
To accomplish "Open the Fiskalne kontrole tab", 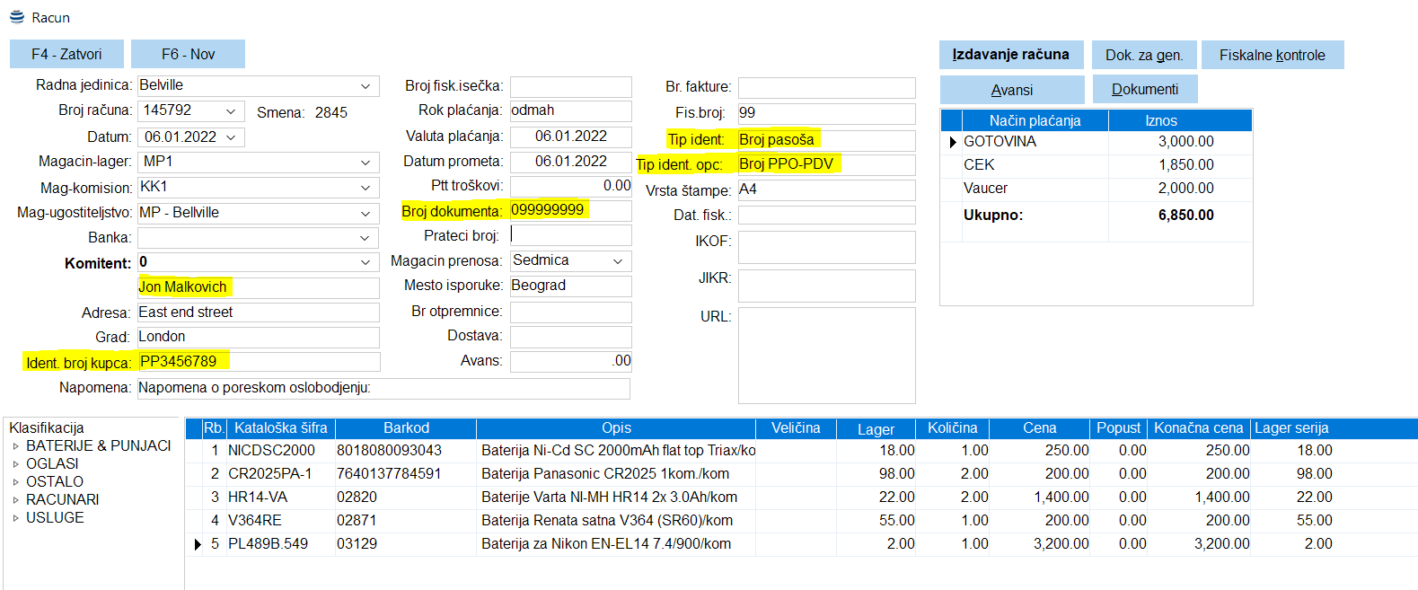I will tap(1272, 55).
